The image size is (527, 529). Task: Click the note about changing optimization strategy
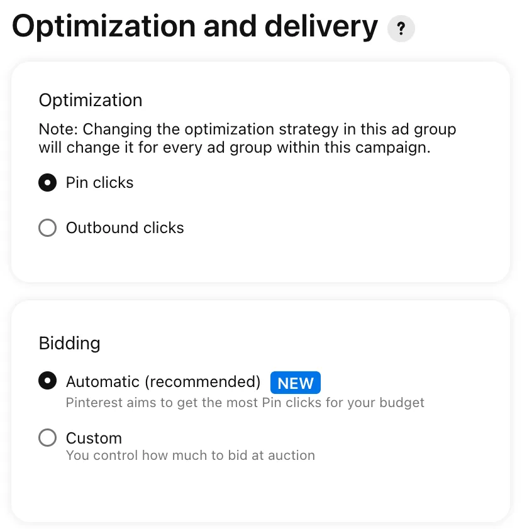248,138
